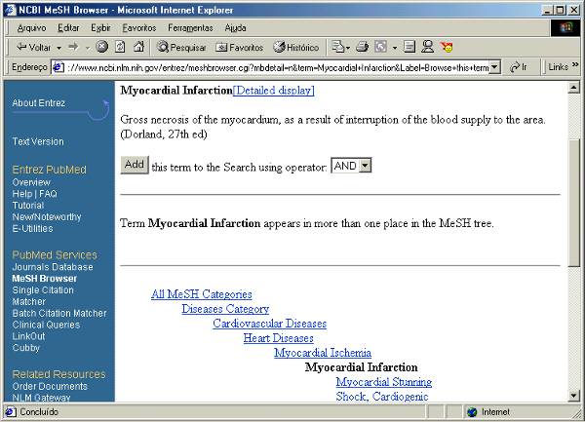The width and height of the screenshot is (585, 422).
Task: Go back with the Voltar button
Action: (33, 48)
